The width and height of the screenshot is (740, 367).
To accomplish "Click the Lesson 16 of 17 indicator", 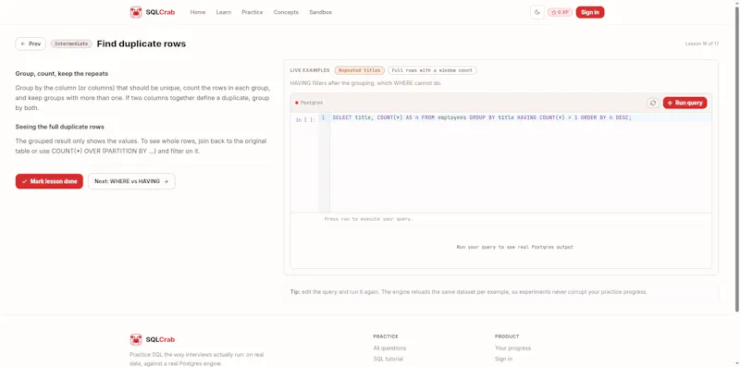I will 702,43.
